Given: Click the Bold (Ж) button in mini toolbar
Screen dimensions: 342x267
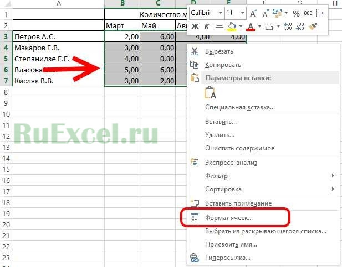Looking at the screenshot, I should [195, 27].
